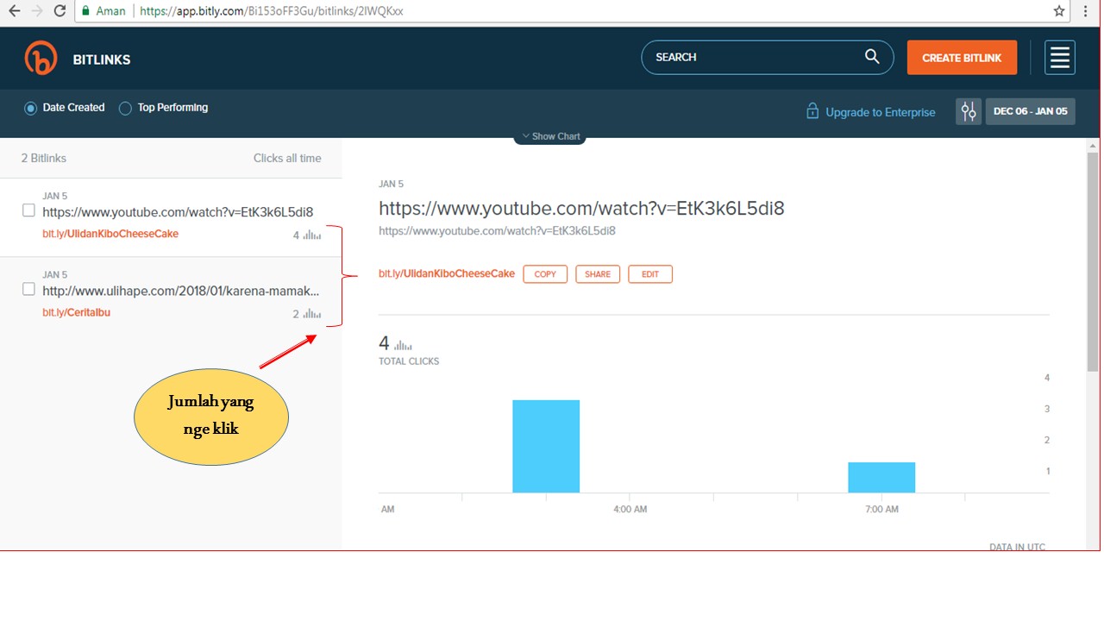
Task: Bookmark this page using the star icon
Action: click(1059, 12)
